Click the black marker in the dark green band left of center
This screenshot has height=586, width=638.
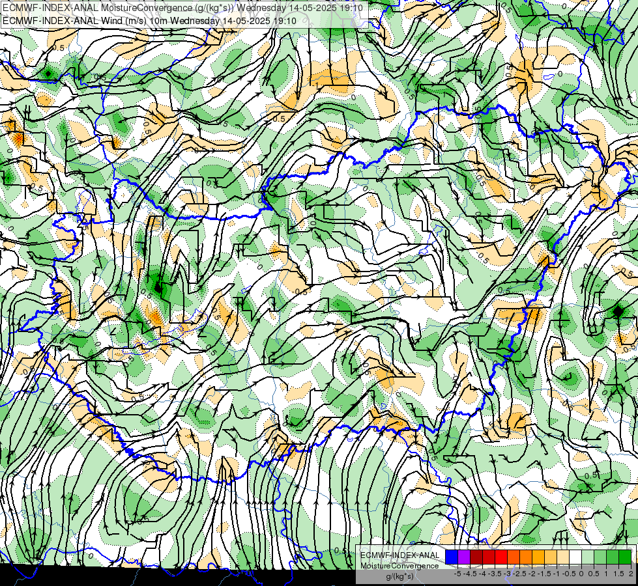coord(158,288)
